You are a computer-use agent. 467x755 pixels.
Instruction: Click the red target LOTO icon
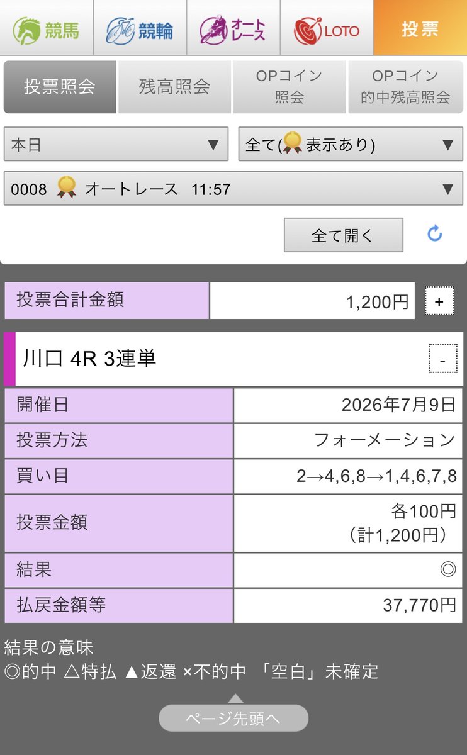pos(308,31)
